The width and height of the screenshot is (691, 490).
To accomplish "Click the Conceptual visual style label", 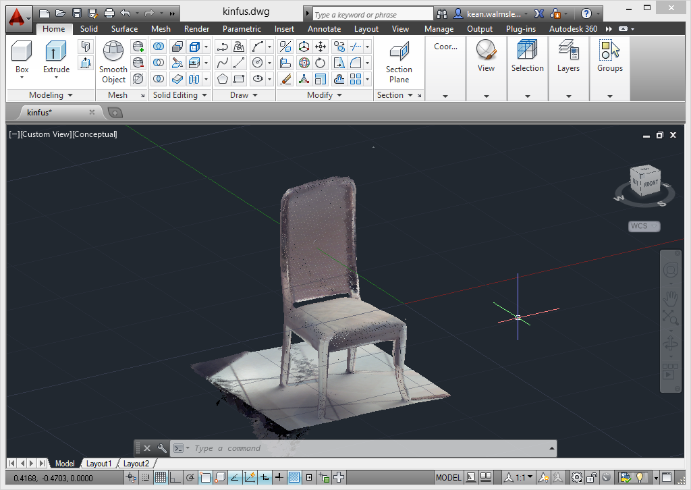I will 95,134.
